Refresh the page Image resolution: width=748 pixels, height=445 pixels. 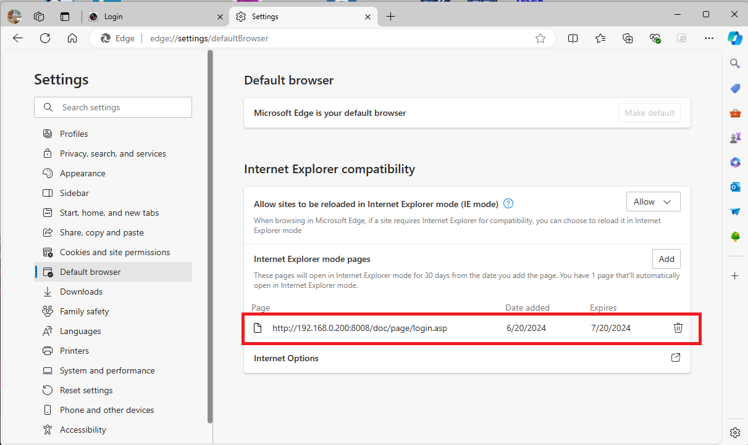[45, 38]
